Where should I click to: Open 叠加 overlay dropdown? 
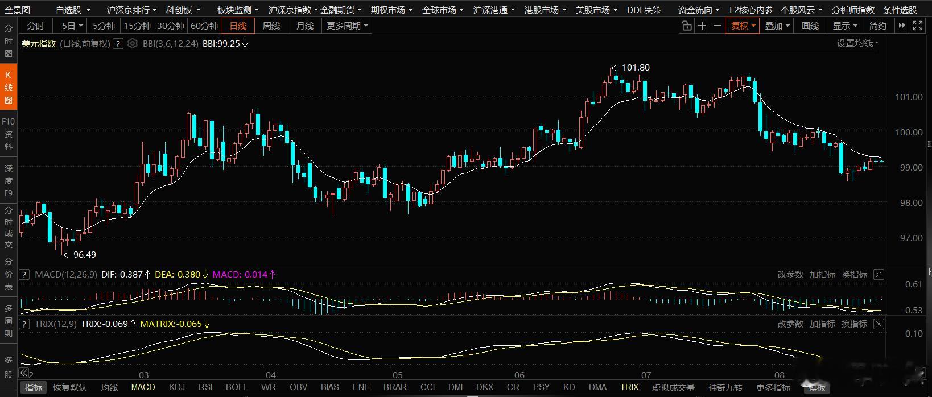[x=777, y=26]
